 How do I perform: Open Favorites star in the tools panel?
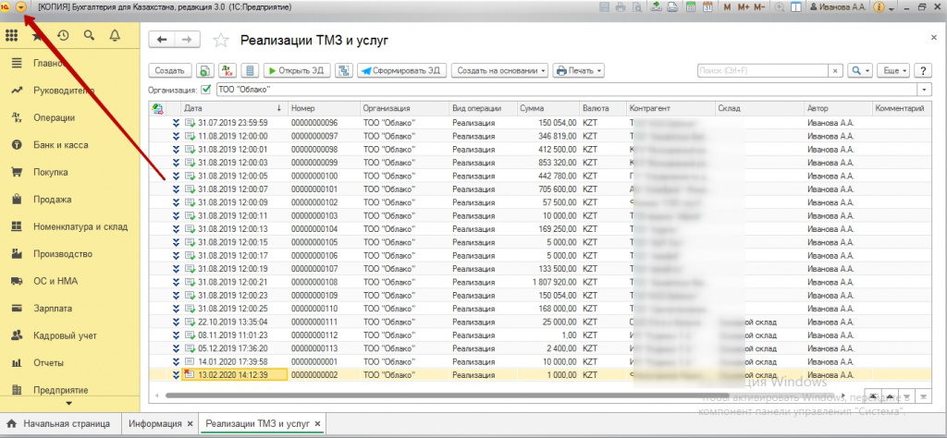pos(37,36)
